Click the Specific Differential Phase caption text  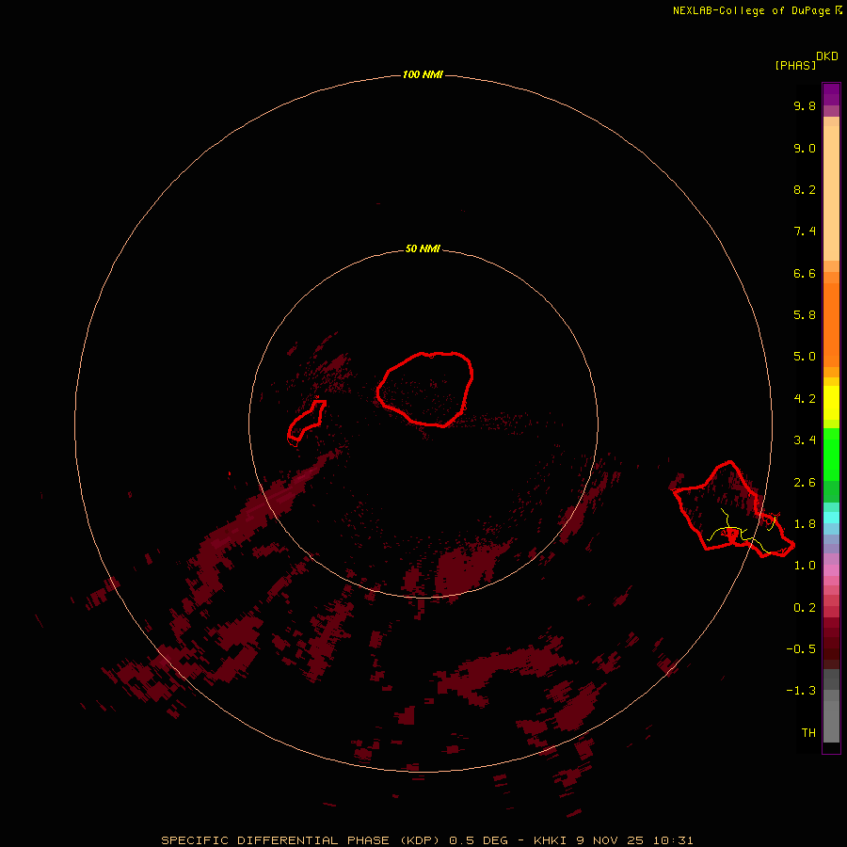(426, 840)
